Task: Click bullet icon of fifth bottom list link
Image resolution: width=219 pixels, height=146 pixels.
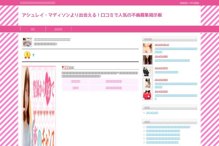Action: (144, 142)
